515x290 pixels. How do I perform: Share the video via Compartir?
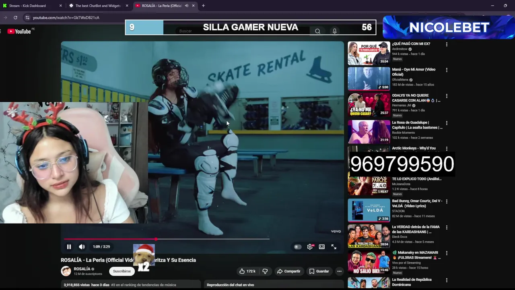(288, 271)
